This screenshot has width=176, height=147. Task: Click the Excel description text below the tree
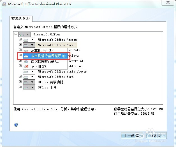[x=55, y=109]
